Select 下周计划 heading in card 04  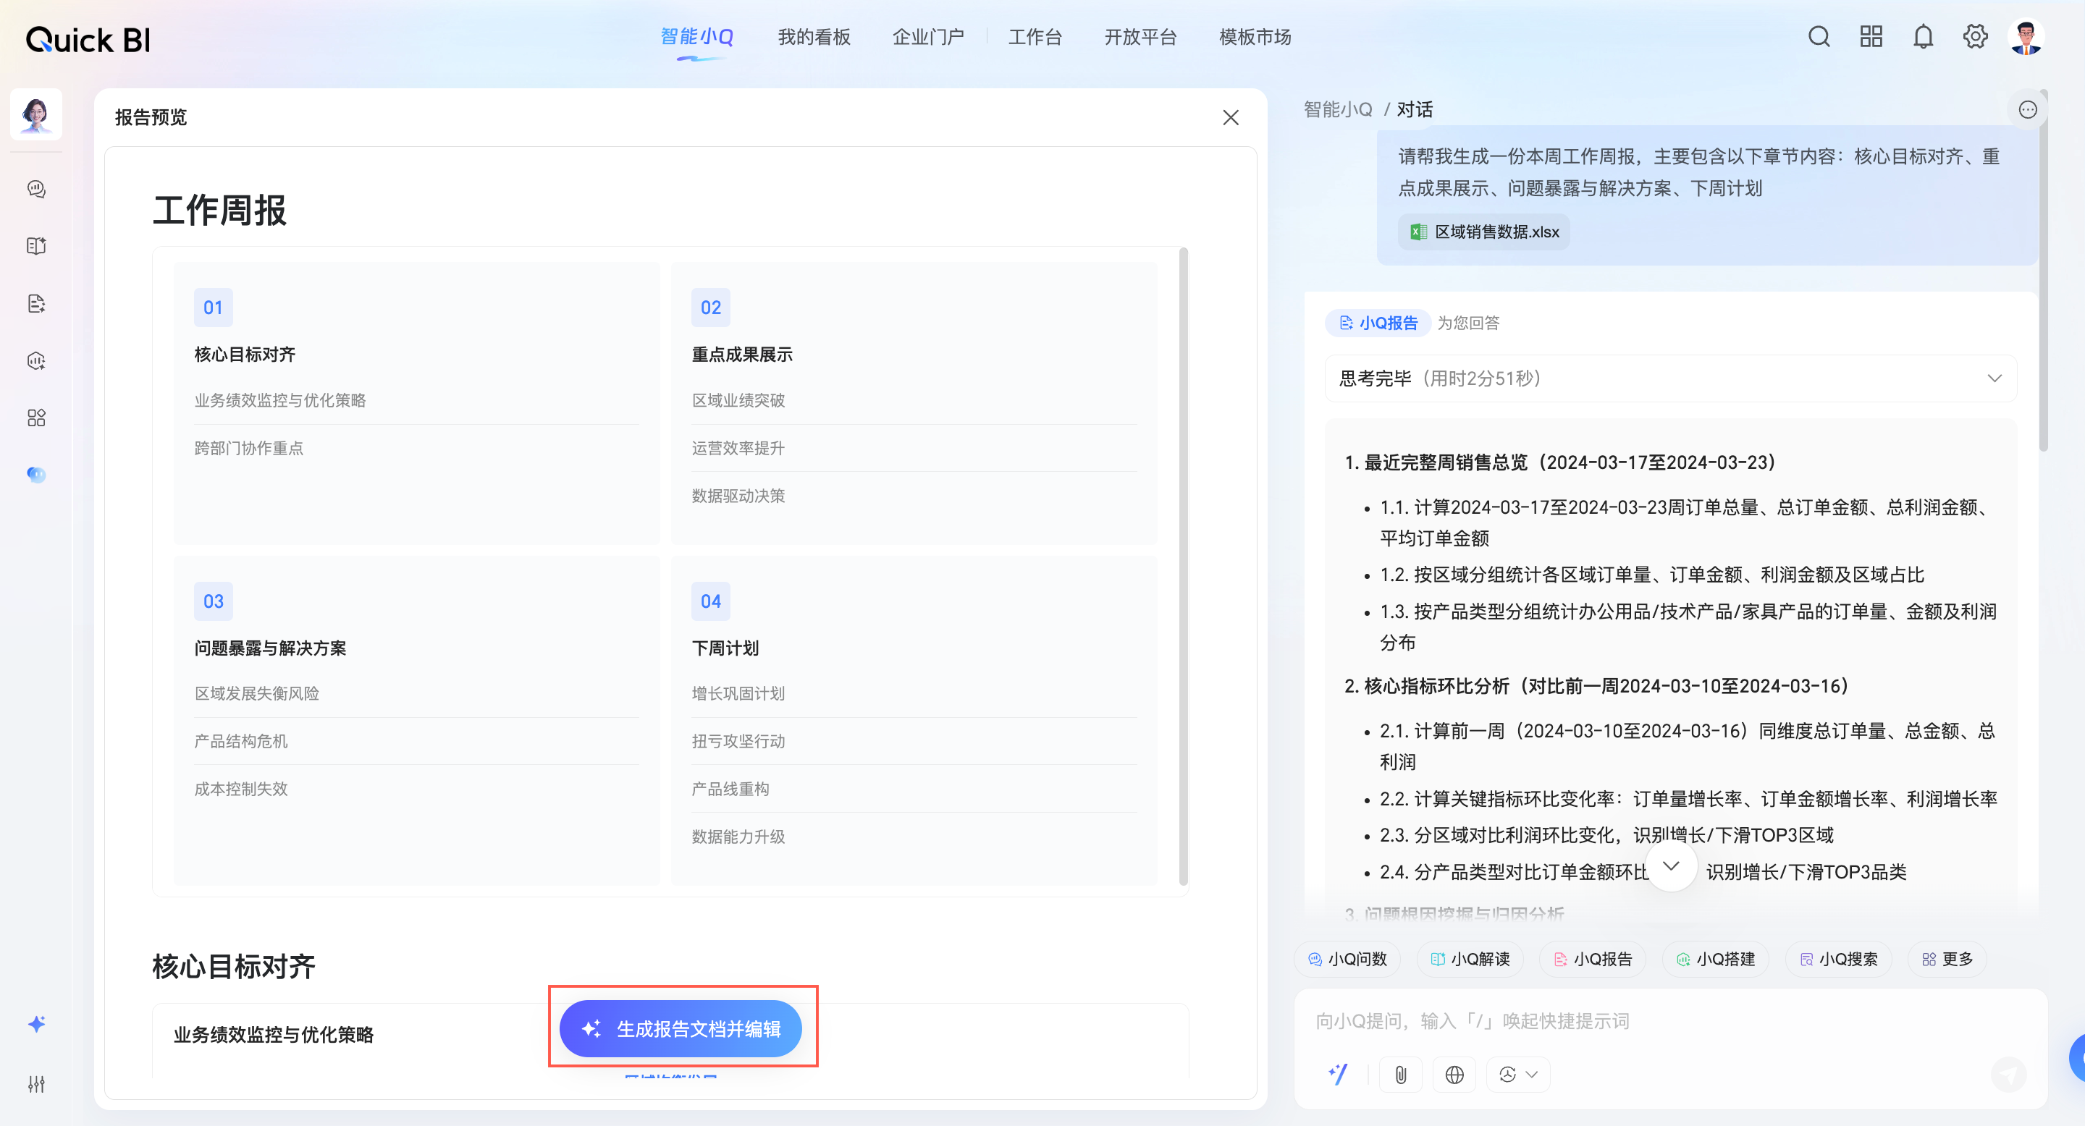725,648
